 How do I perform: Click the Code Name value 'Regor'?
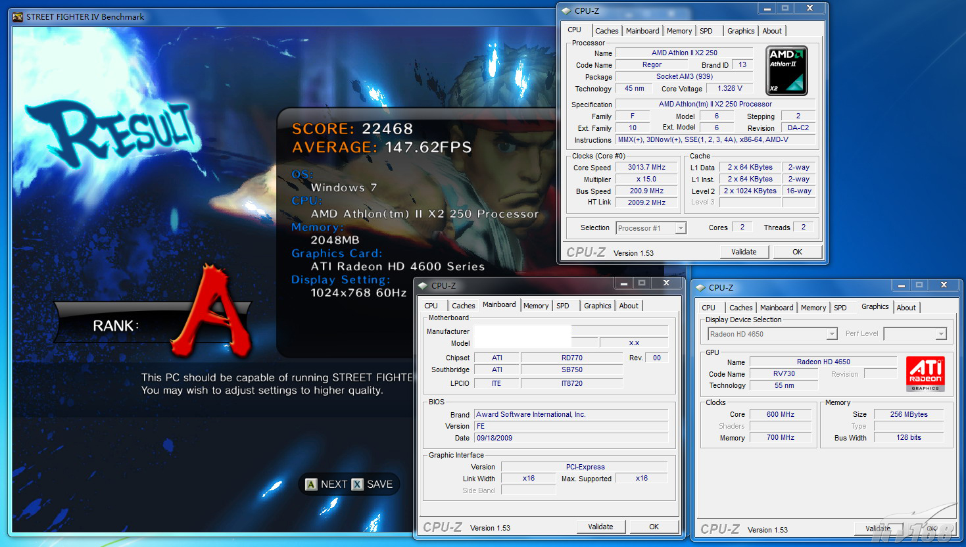click(652, 64)
